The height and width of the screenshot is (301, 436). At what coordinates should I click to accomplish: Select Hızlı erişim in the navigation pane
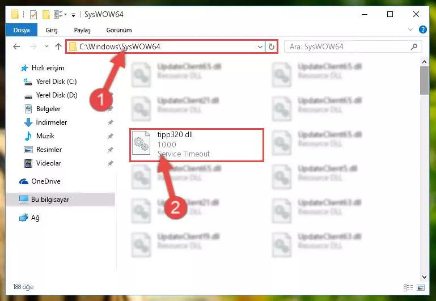tap(48, 68)
